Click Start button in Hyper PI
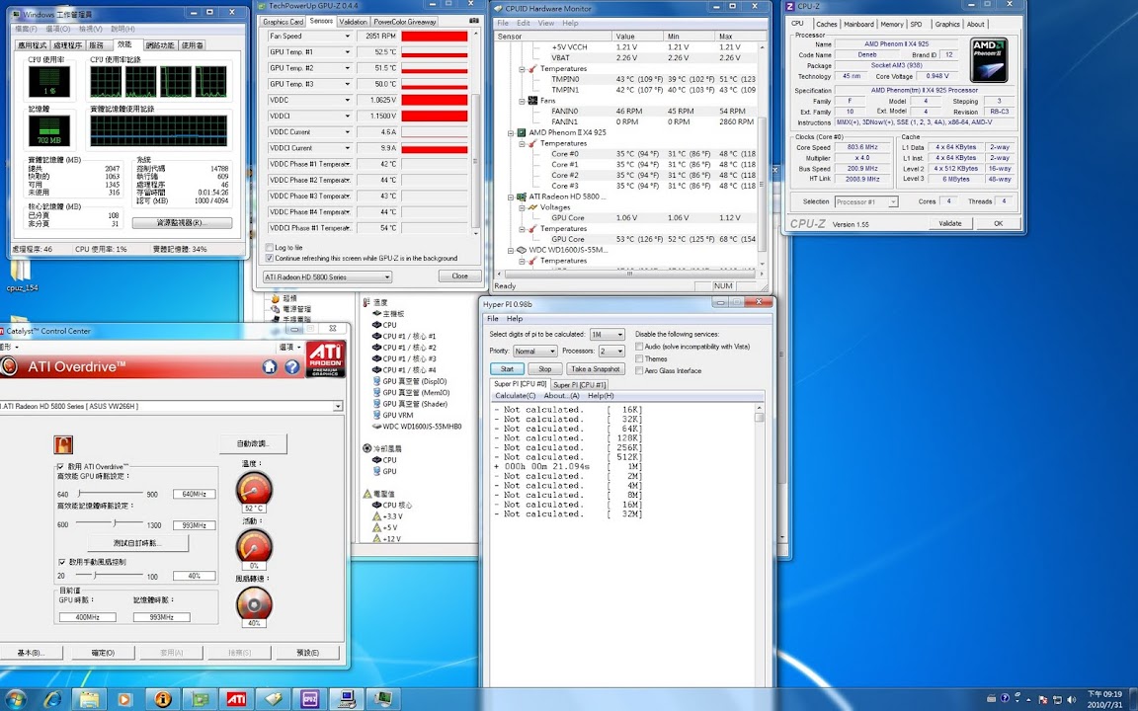This screenshot has height=711, width=1138. [x=507, y=369]
